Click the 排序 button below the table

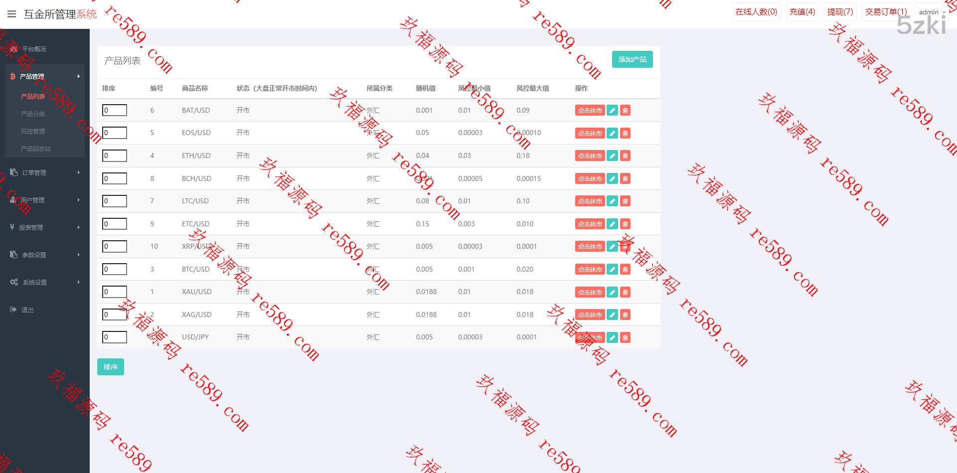tap(110, 367)
